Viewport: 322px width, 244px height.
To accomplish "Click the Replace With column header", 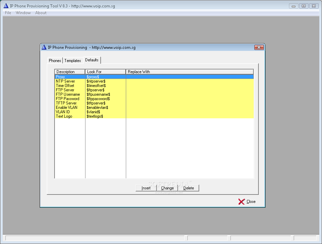I will click(190, 72).
